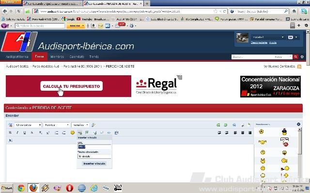This screenshot has height=193, width=310.
Task: Launch Opera from the taskbar
Action: (x=69, y=188)
